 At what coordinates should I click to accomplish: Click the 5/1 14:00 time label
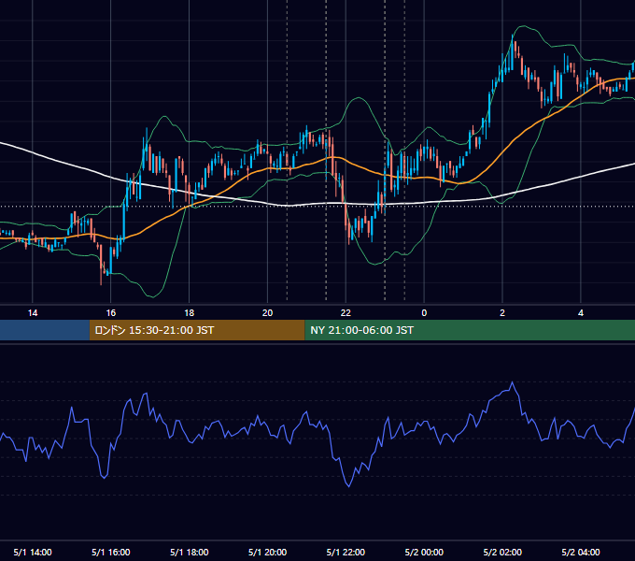33,552
